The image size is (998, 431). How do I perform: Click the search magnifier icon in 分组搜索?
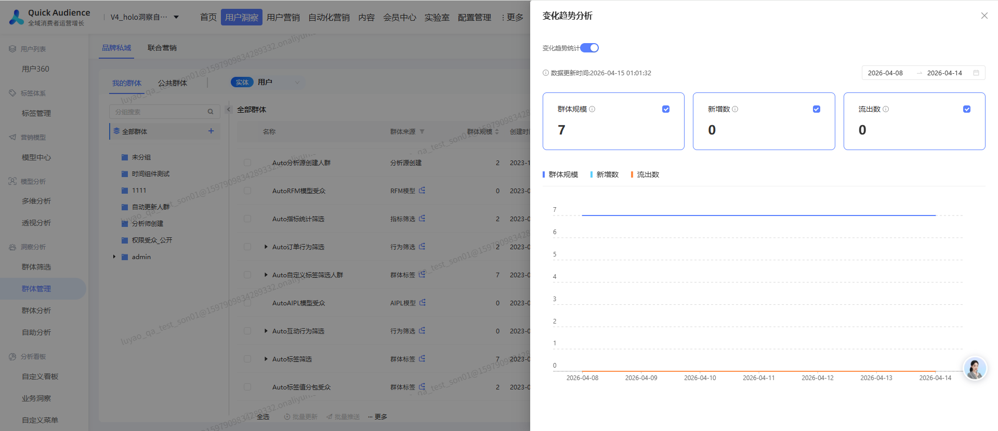pos(211,112)
